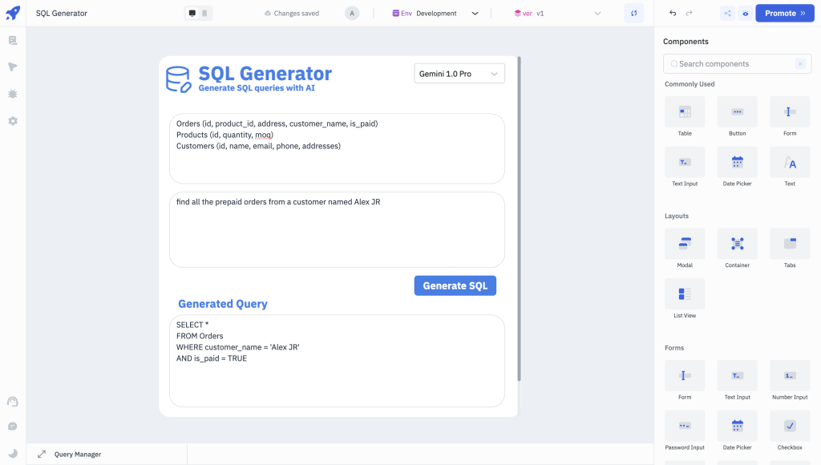Select the pages editor icon in left sidebar
This screenshot has height=465, width=821.
tap(12, 39)
